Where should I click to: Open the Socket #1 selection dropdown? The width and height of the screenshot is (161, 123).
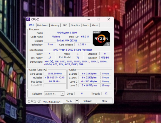(54, 94)
